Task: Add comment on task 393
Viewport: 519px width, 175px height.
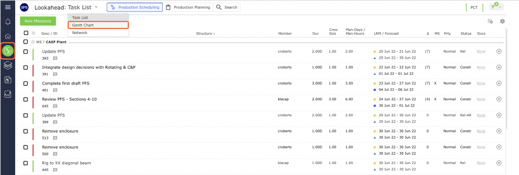Action: click(55, 58)
